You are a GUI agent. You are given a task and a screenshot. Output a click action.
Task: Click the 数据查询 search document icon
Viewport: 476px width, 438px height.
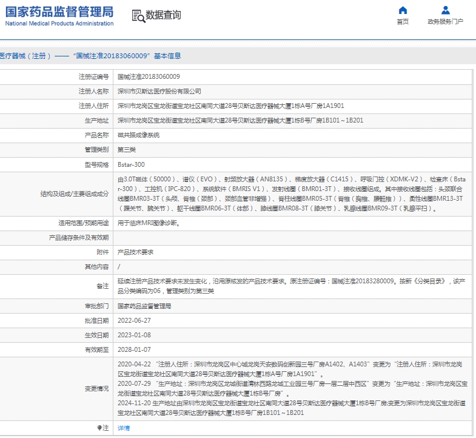(x=138, y=16)
